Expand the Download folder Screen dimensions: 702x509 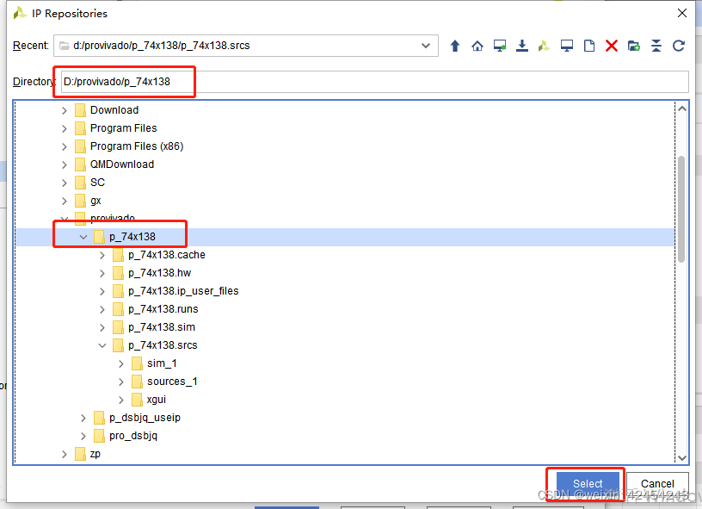click(x=65, y=110)
